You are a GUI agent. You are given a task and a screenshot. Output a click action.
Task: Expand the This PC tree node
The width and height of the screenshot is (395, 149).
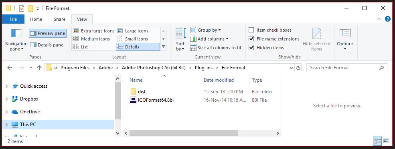pos(6,125)
